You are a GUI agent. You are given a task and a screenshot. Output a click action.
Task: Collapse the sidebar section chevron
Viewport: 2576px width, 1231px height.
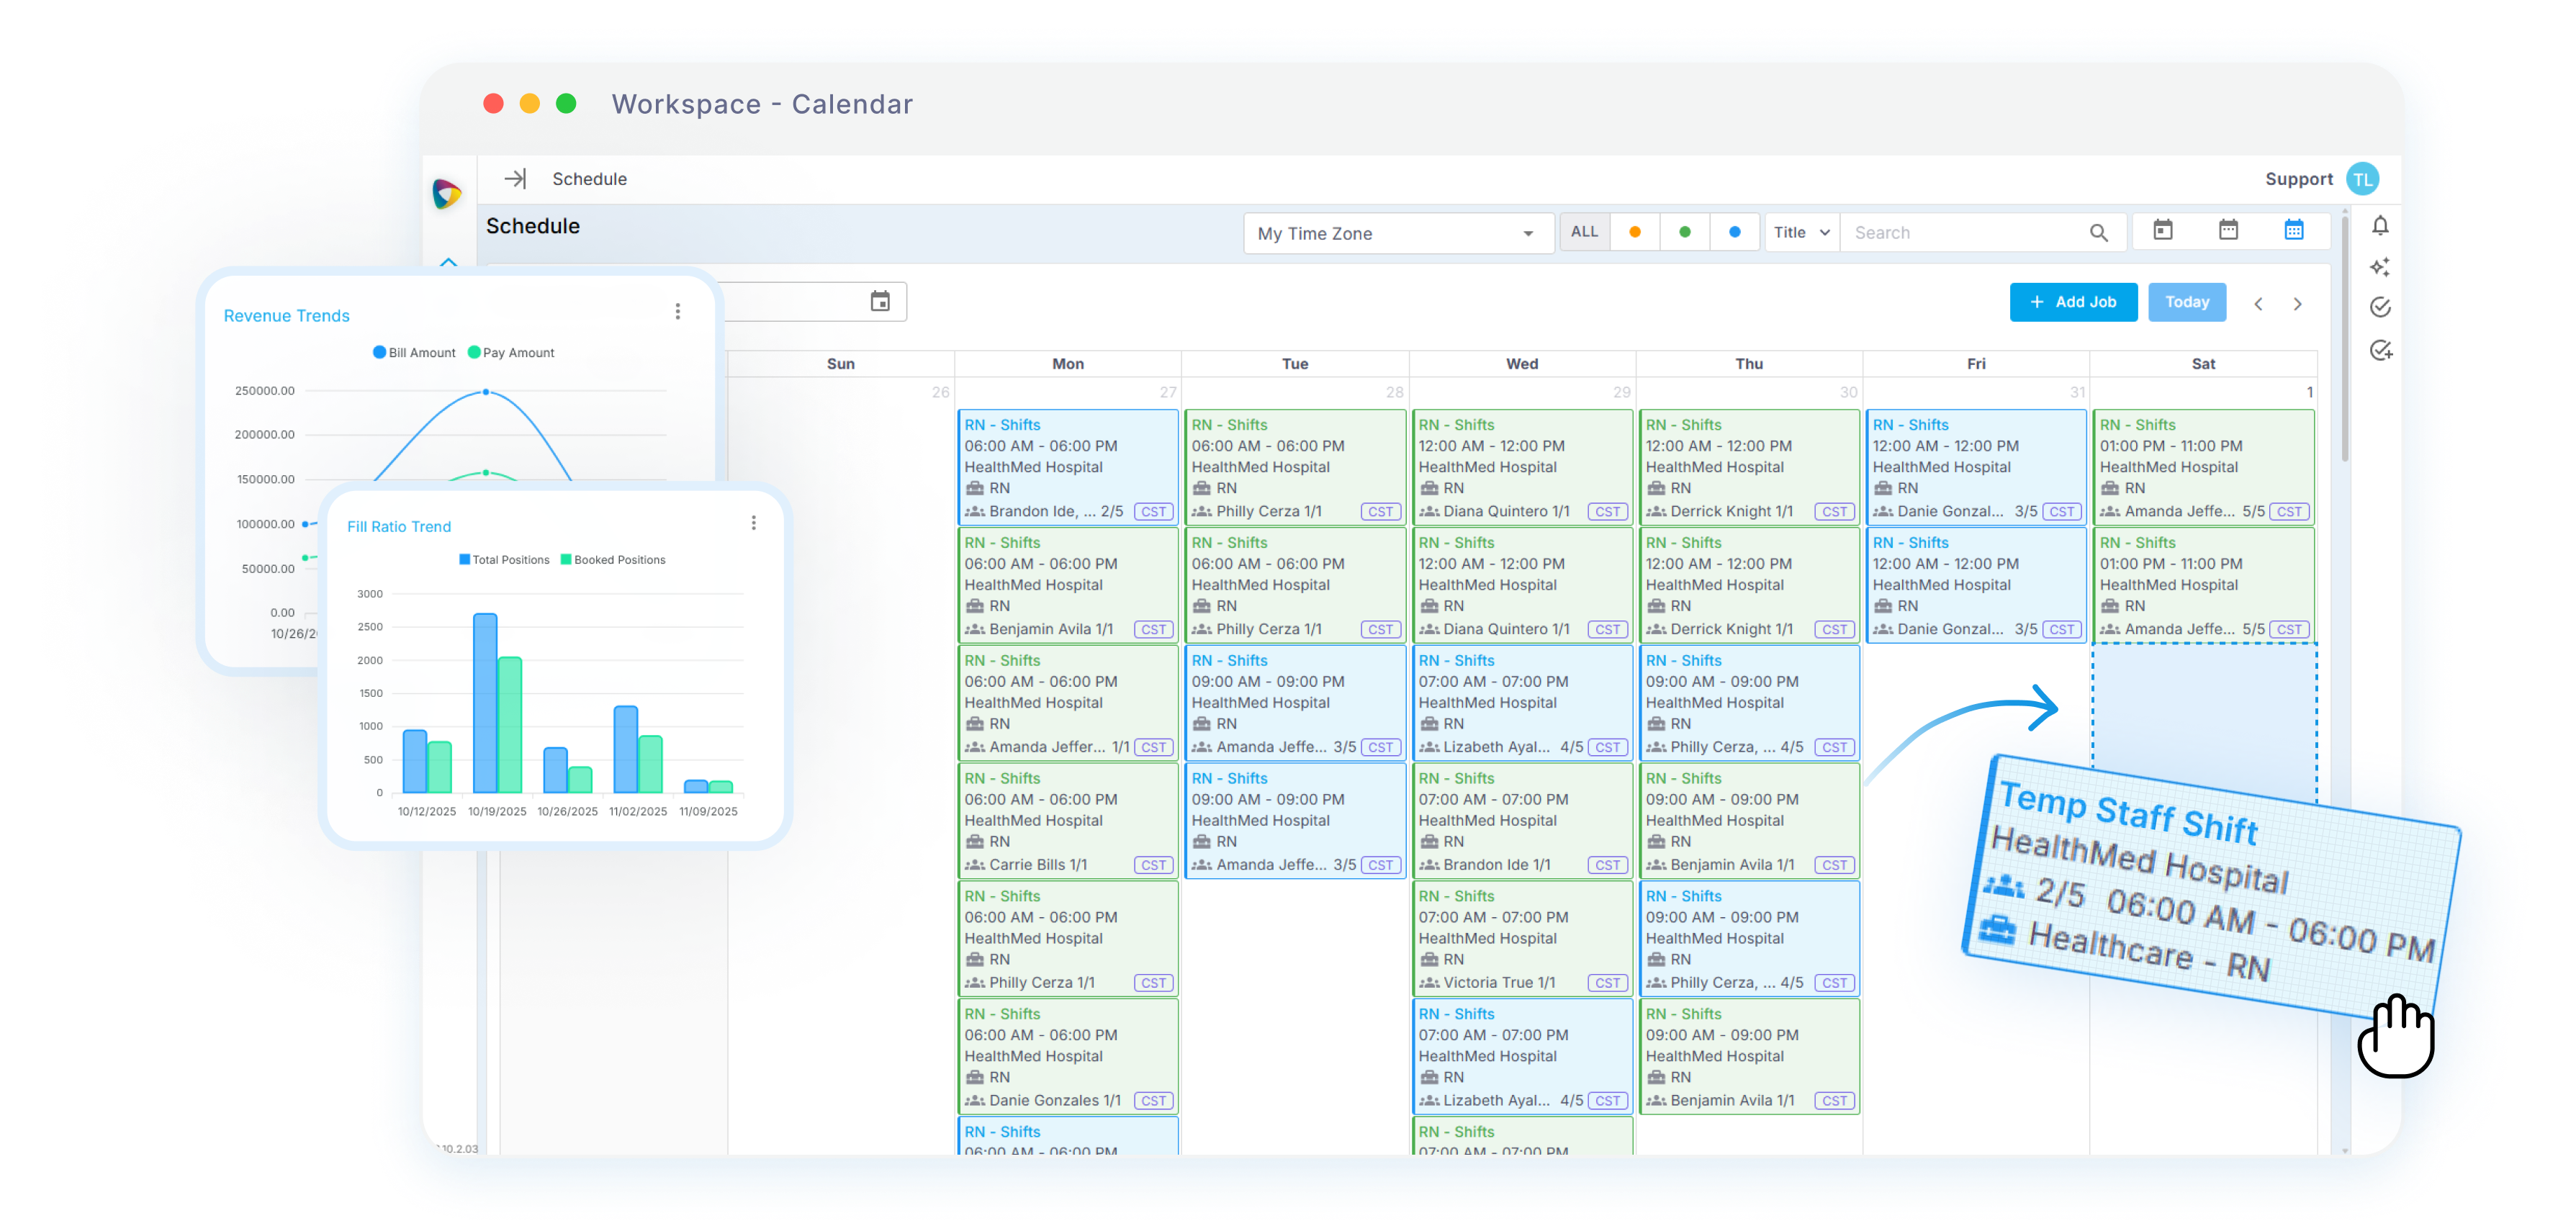click(449, 263)
